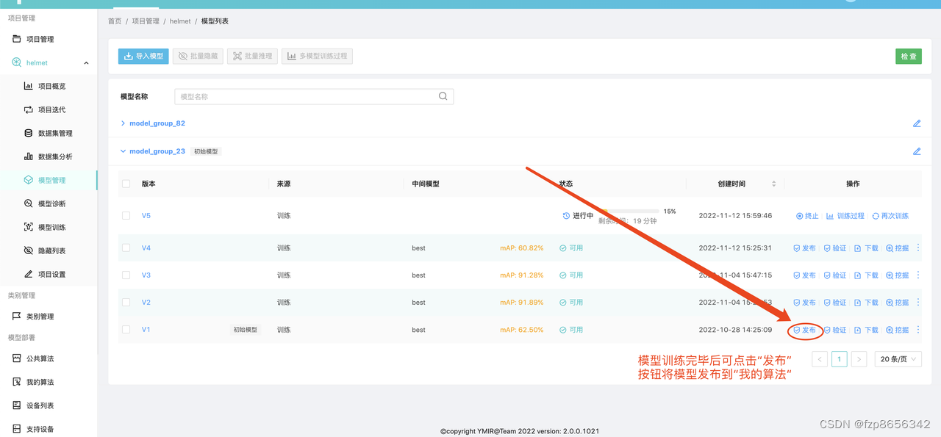Edit model_group_82 with pencil icon
Viewport: 941px width, 437px height.
[917, 123]
